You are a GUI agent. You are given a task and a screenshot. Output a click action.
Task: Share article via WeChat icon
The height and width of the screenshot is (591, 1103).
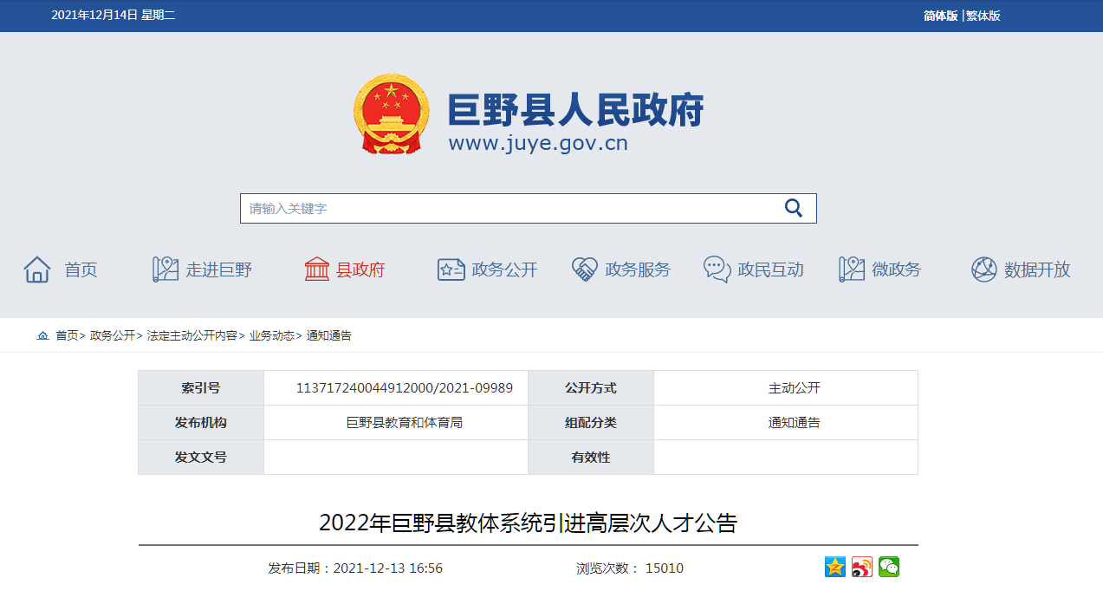(889, 568)
